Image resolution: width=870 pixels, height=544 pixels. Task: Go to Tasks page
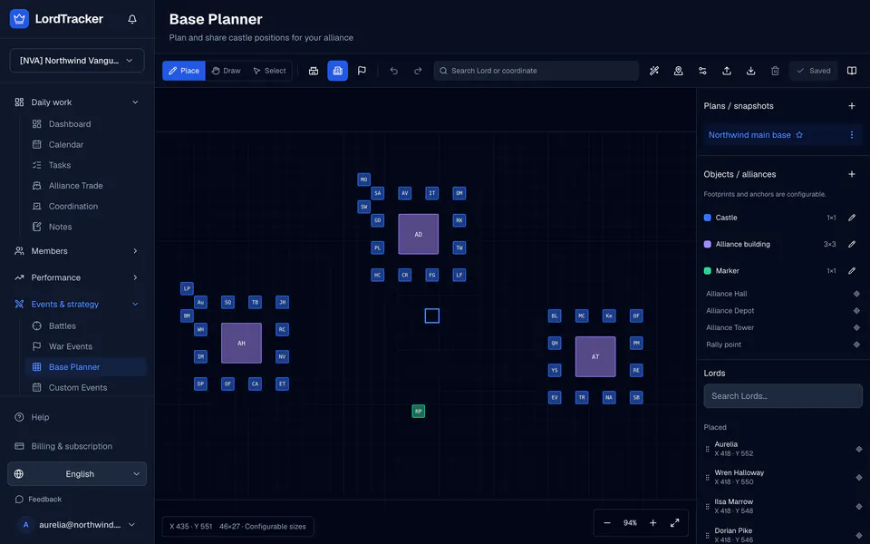[x=85, y=165]
